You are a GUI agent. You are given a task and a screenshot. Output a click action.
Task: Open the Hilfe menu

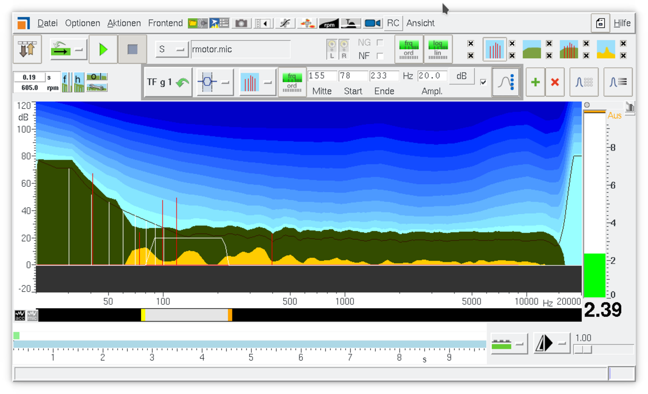622,23
